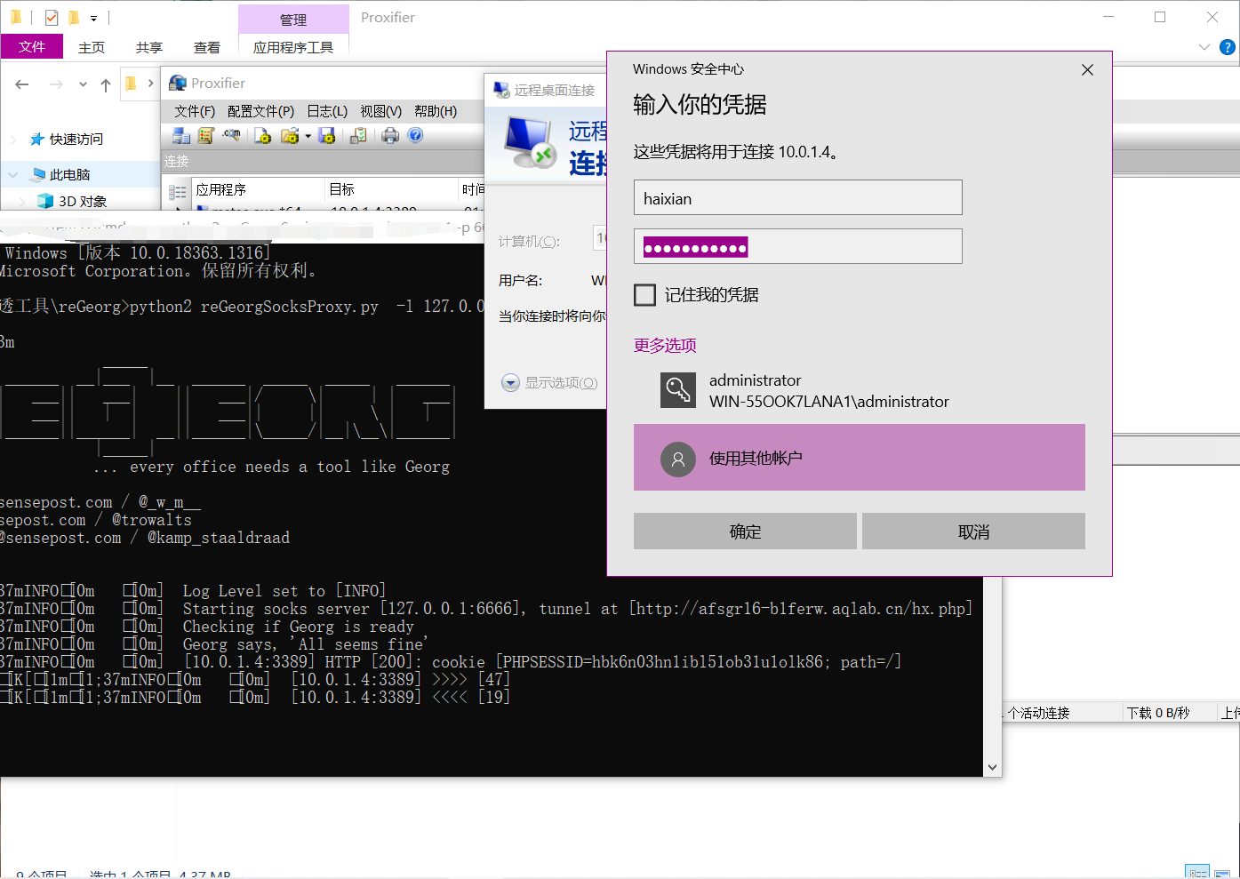Open 配置文件(P) menu in Proxifier
The image size is (1240, 879).
tap(260, 111)
